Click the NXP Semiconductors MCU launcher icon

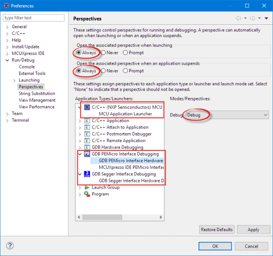(87, 107)
